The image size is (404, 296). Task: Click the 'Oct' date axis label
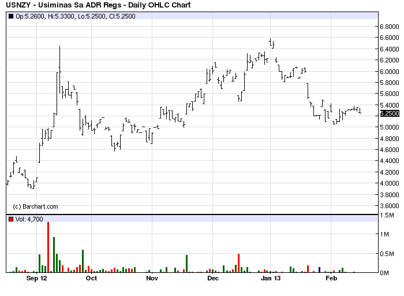click(91, 278)
